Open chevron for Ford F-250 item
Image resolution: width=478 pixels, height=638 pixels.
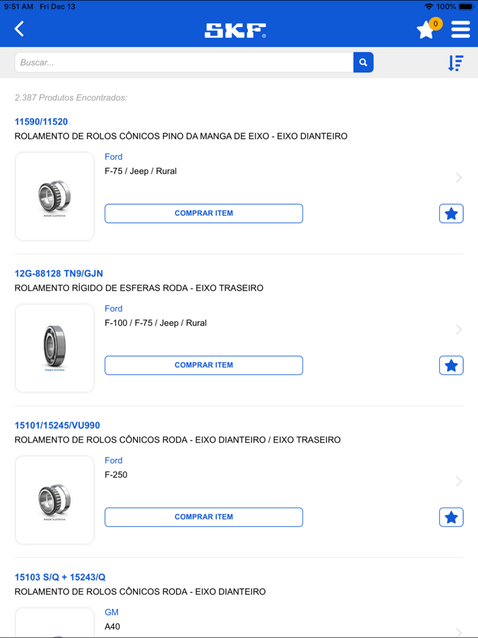tap(459, 481)
